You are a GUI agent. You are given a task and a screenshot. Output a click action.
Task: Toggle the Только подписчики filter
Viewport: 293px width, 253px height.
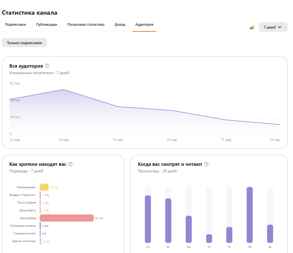24,43
